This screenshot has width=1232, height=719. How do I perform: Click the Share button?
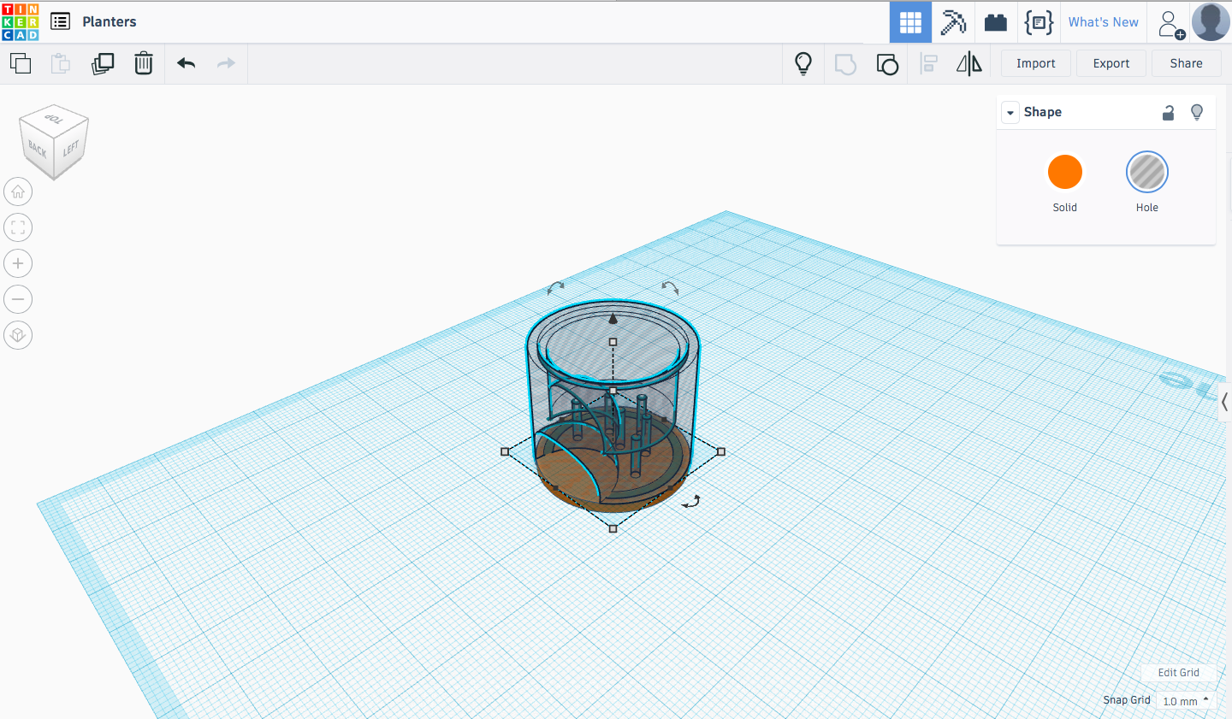coord(1186,63)
